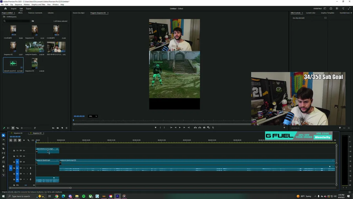Switch to the Effects tab
353x199 pixels.
tap(20, 13)
